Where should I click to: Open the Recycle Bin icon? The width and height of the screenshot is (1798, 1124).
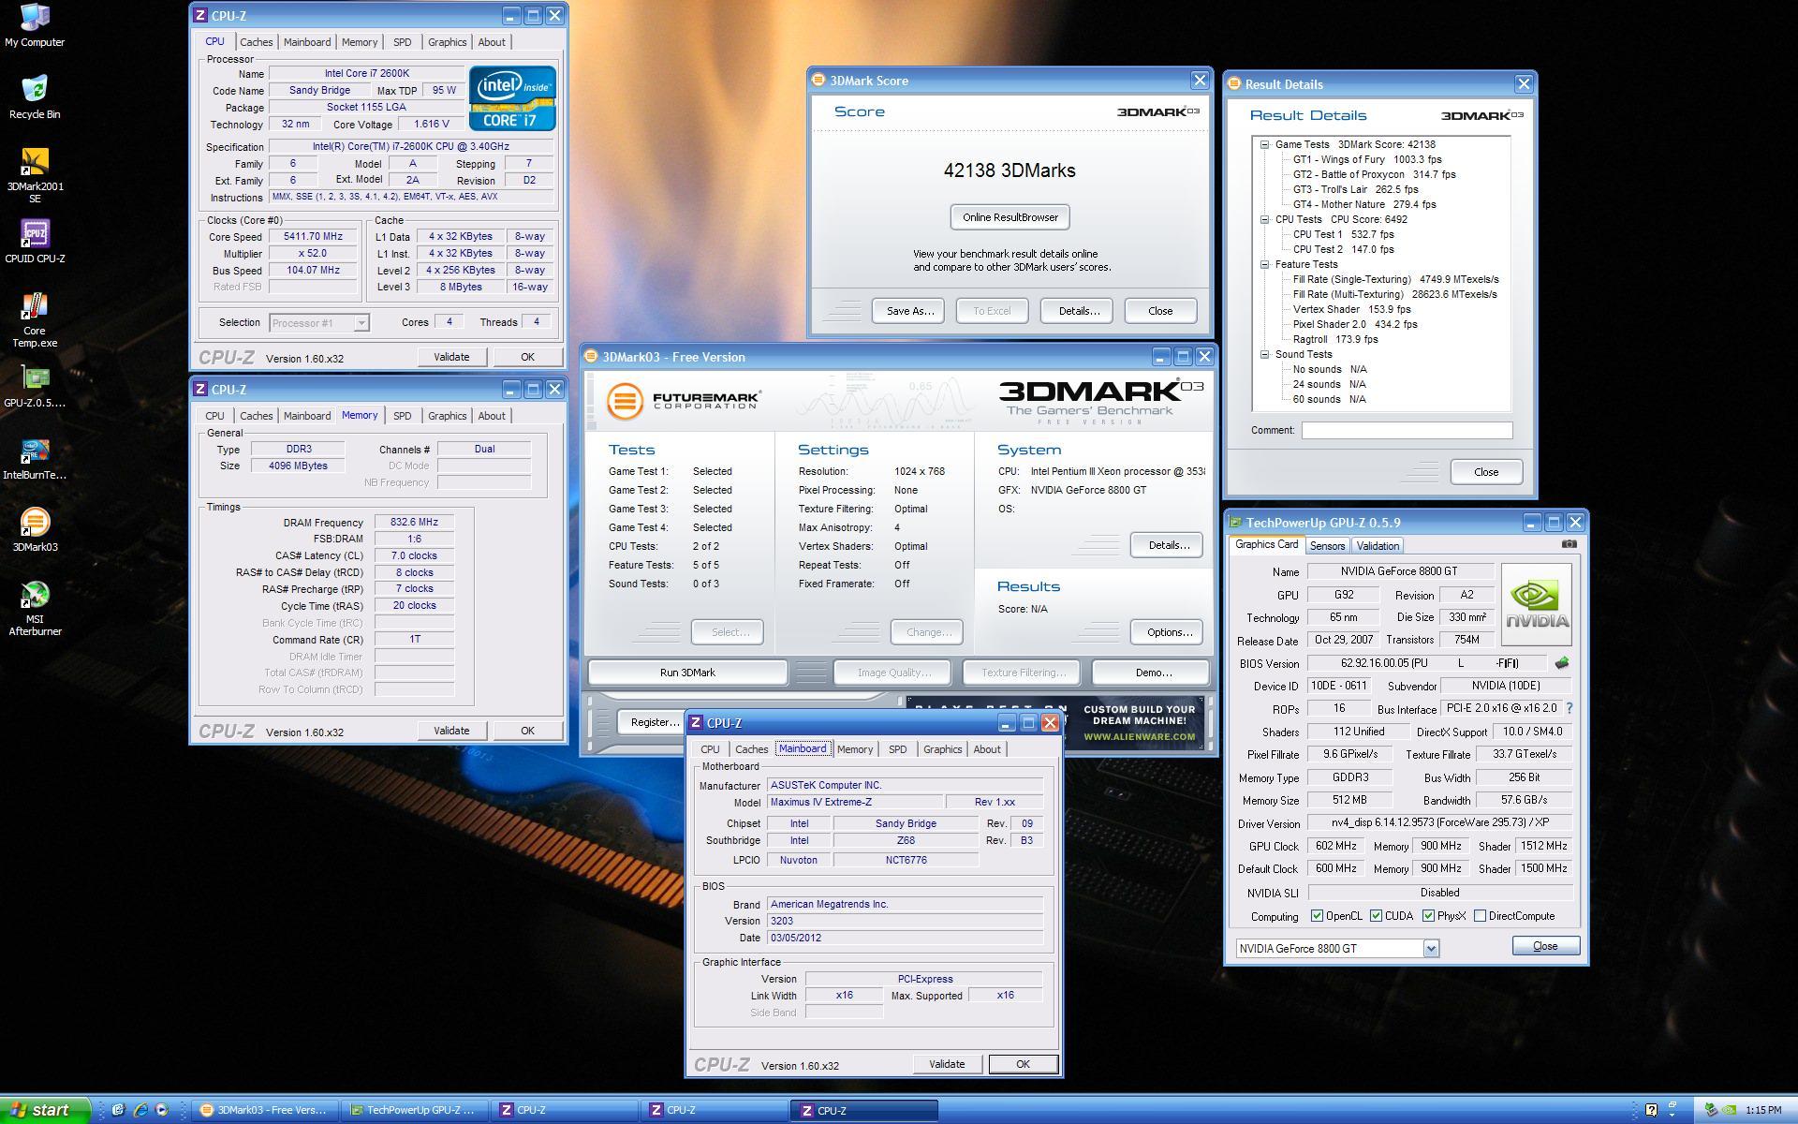click(x=35, y=97)
